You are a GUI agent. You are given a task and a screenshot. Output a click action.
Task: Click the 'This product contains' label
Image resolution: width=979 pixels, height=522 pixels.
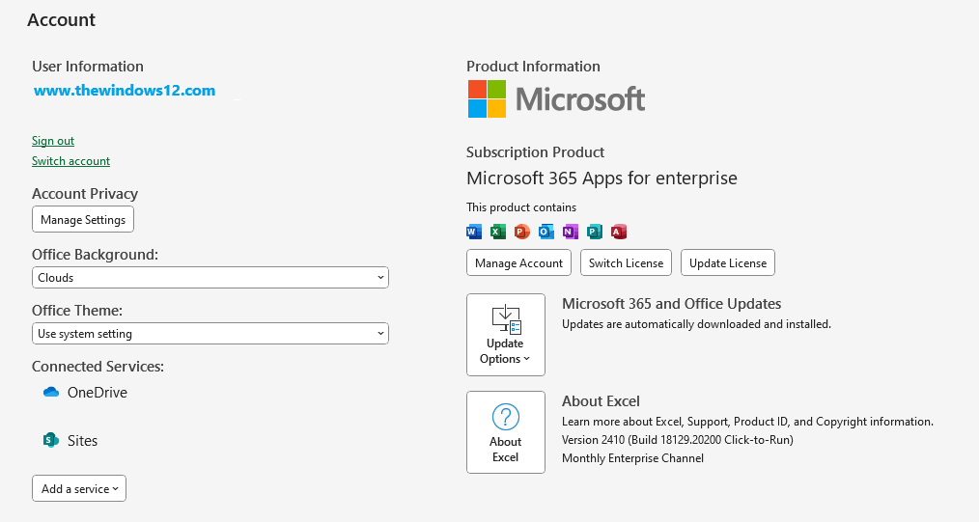[x=521, y=207]
